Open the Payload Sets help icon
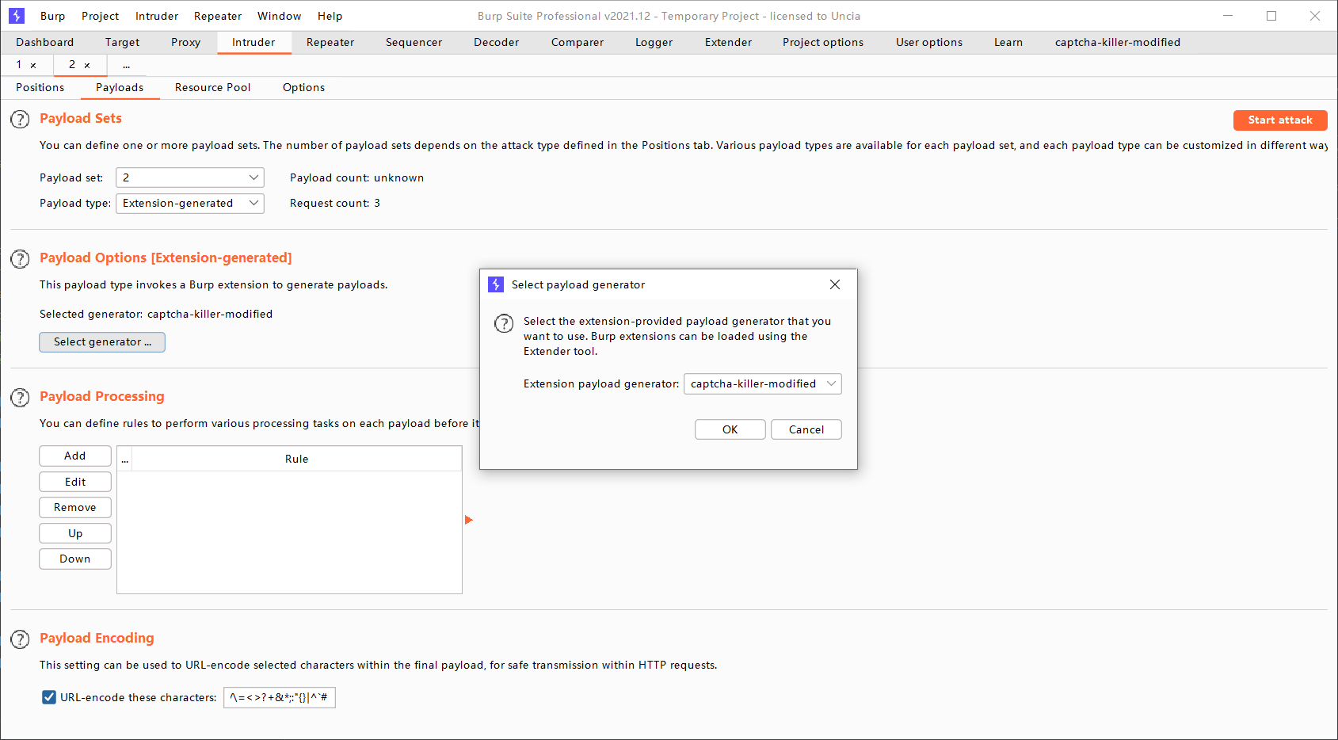This screenshot has height=740, width=1338. pos(20,120)
